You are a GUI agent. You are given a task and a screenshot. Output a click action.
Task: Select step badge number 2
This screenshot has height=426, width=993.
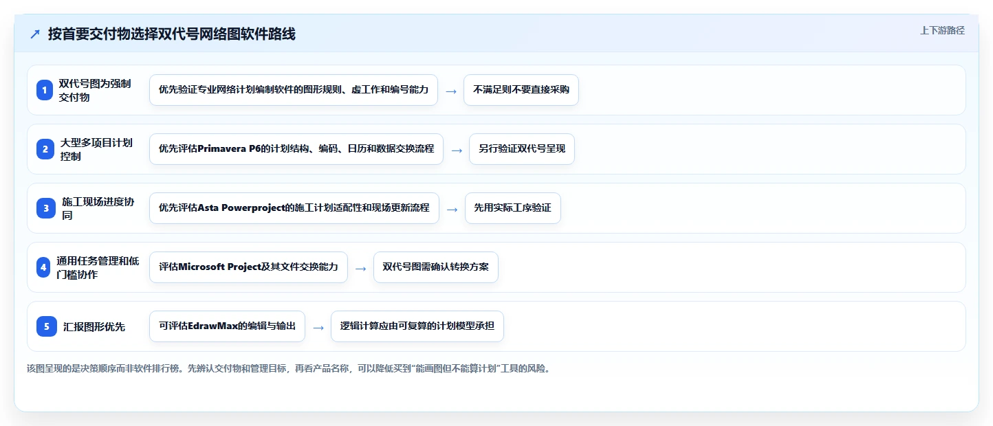45,149
